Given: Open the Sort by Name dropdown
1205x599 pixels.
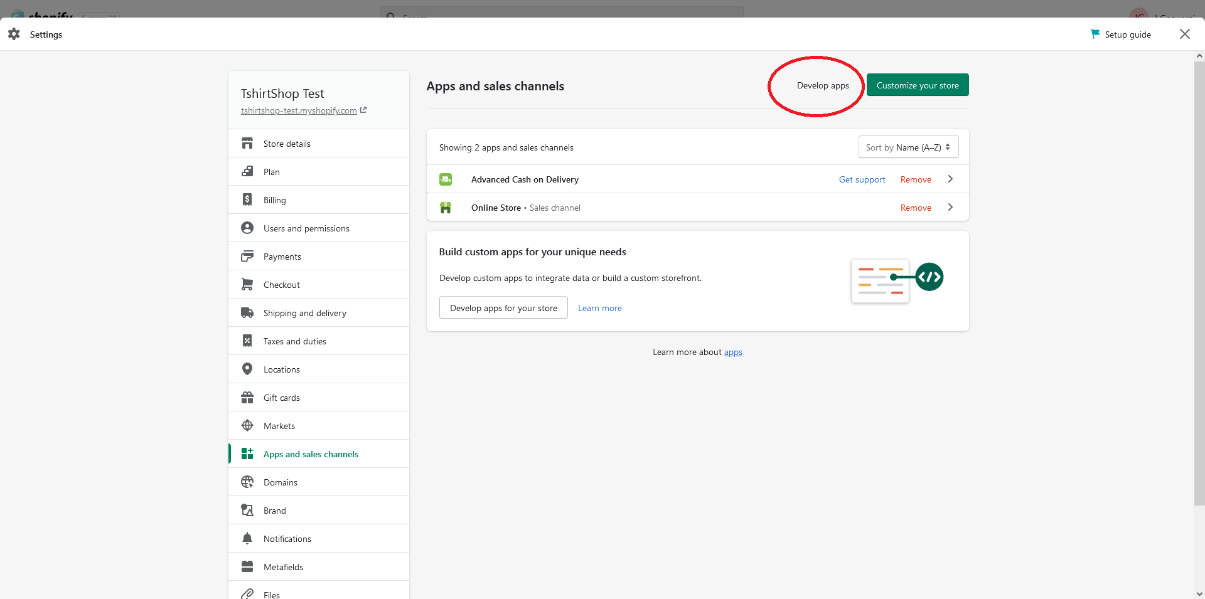Looking at the screenshot, I should coord(908,147).
